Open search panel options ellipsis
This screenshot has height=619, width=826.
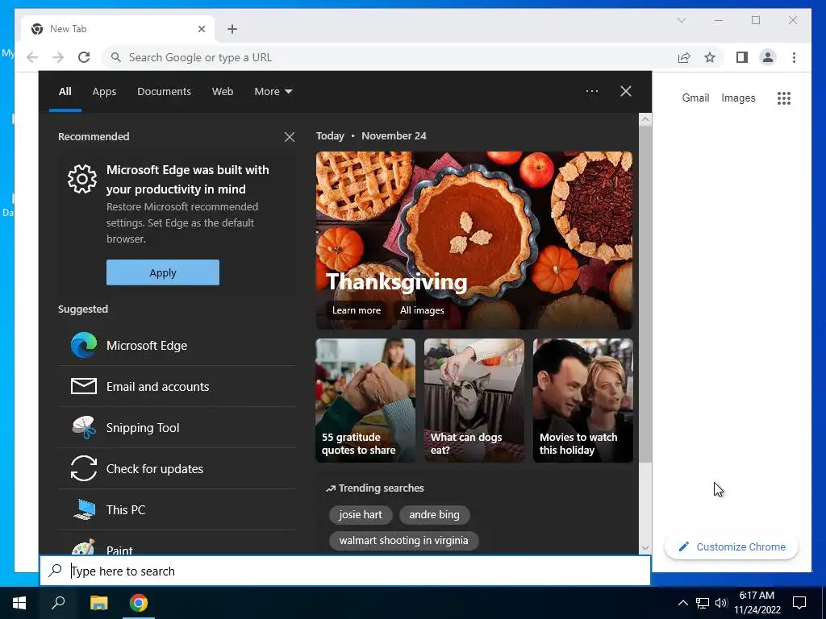pyautogui.click(x=591, y=91)
